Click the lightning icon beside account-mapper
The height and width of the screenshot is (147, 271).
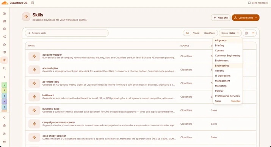[34, 56]
